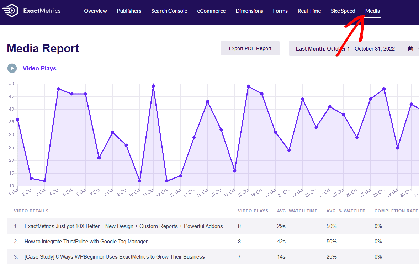419x265 pixels.
Task: Open the Last Month date range picker
Action: [354, 49]
